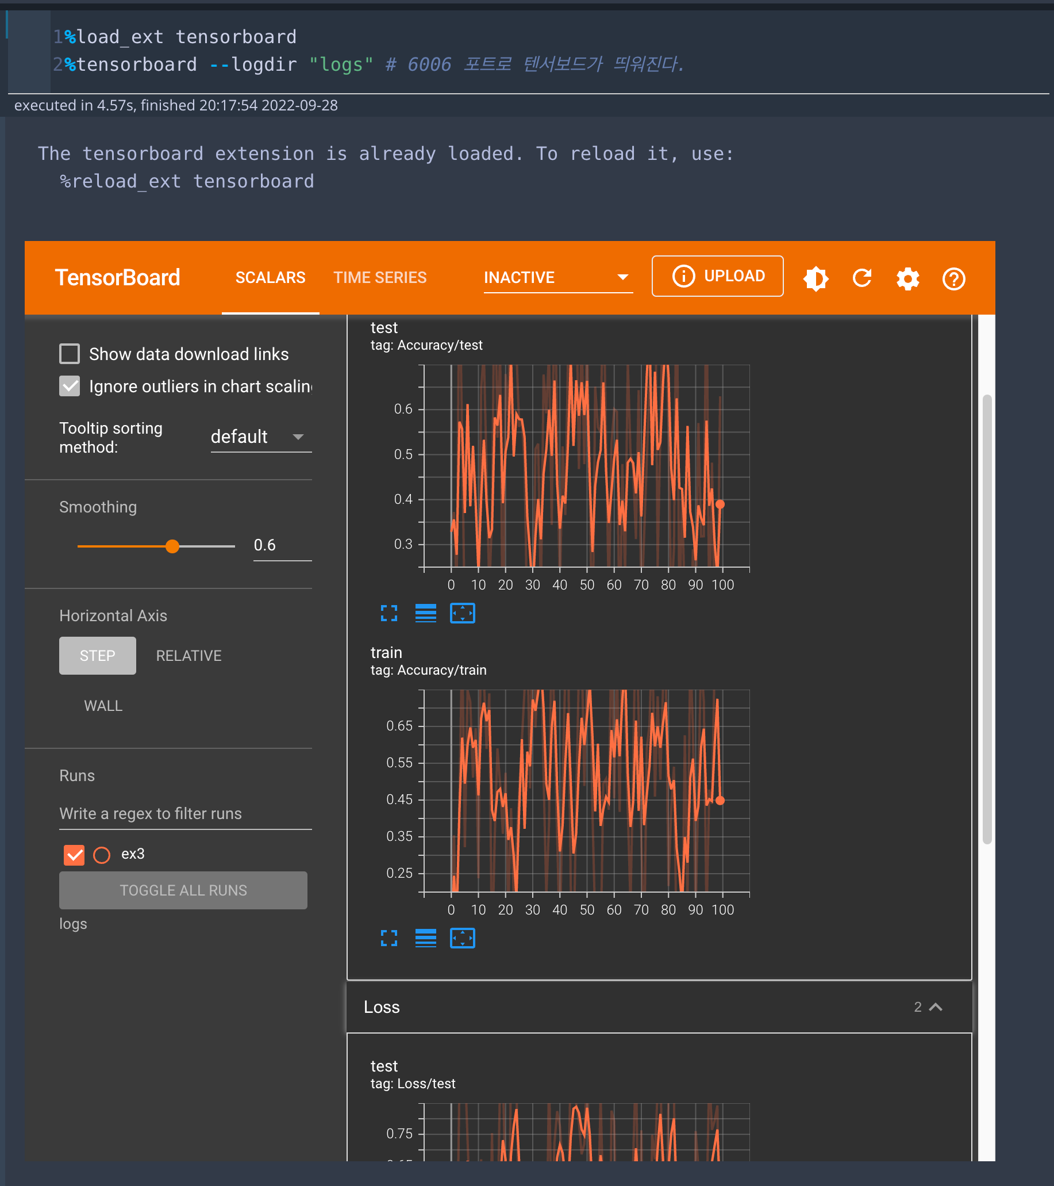Click the Accuracy/train chart end point

720,800
